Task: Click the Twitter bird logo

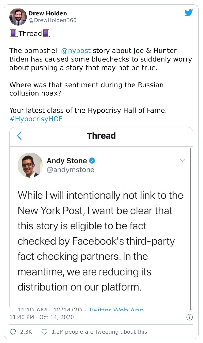Action: [x=189, y=13]
